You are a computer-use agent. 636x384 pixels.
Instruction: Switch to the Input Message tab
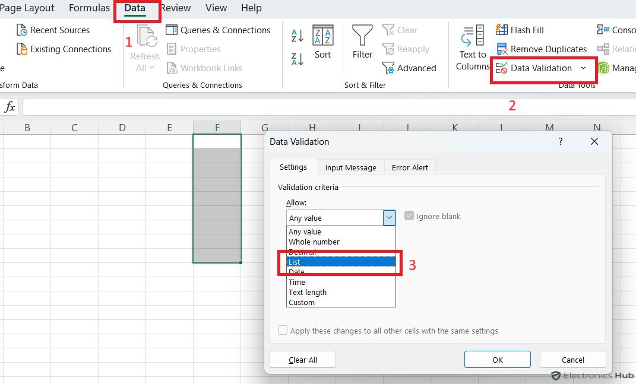pyautogui.click(x=350, y=167)
